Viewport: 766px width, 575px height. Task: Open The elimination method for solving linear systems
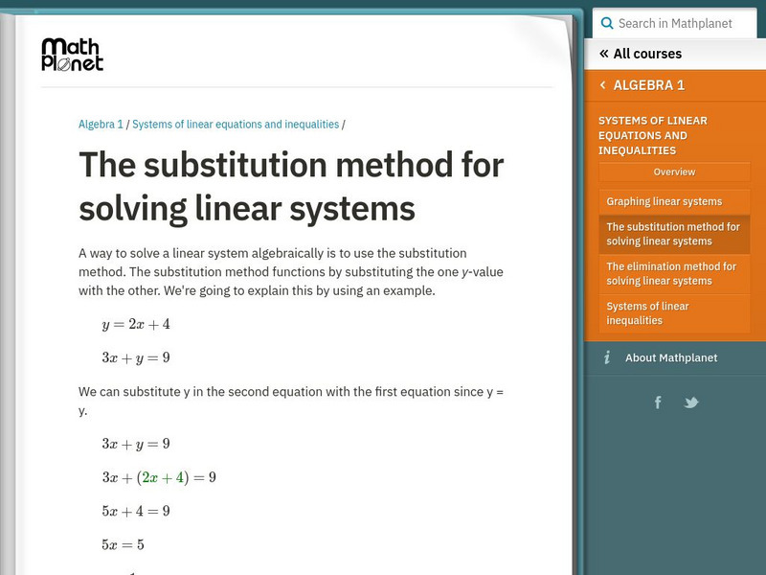click(674, 274)
